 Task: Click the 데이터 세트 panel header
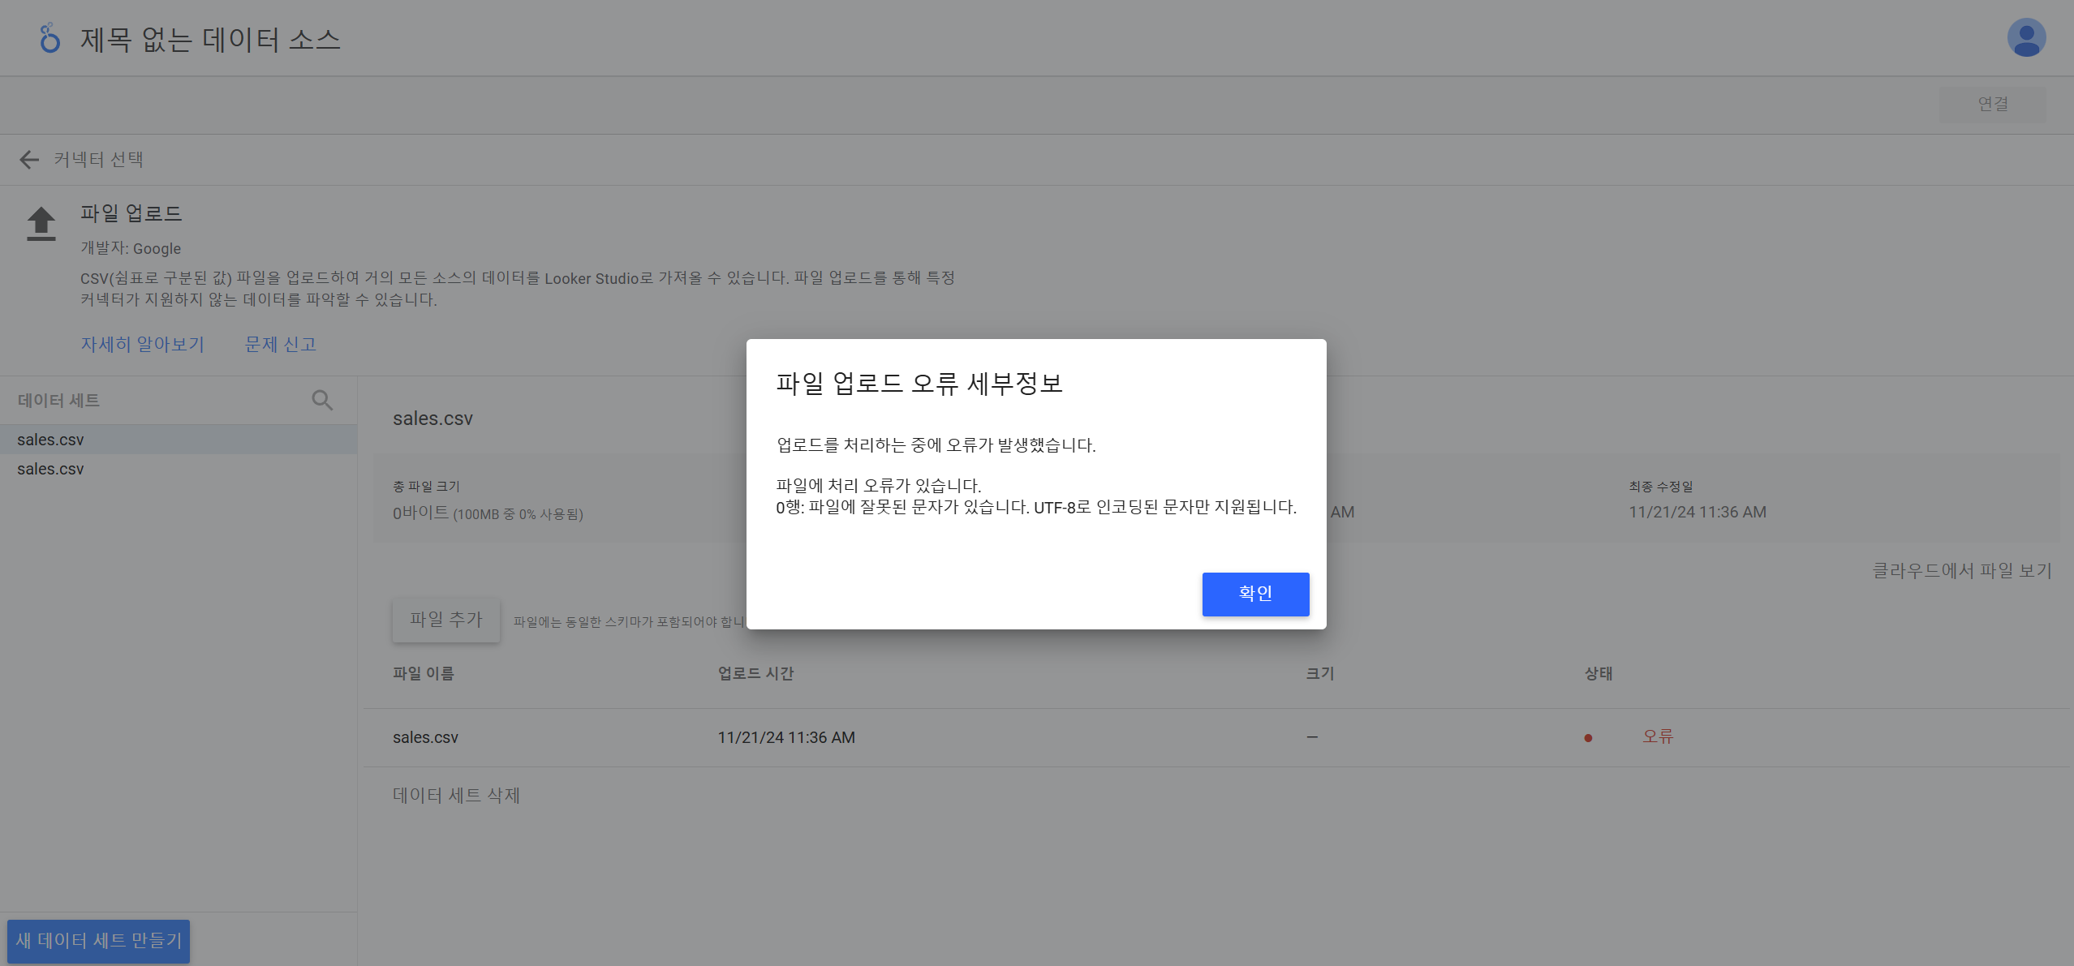point(58,401)
